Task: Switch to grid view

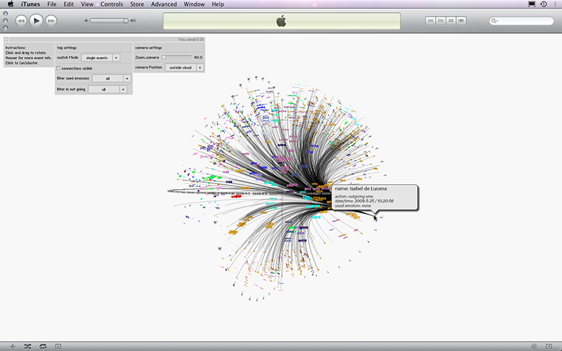Action: [451, 21]
